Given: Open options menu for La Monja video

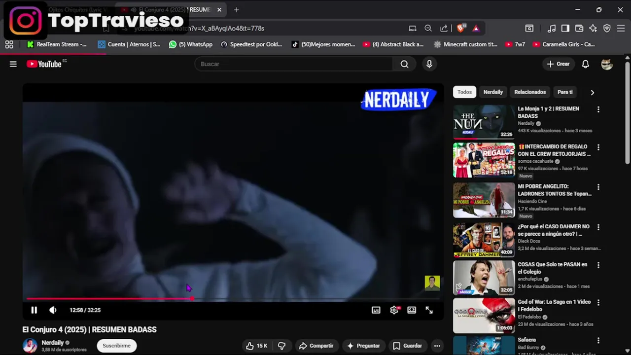Looking at the screenshot, I should (x=598, y=109).
